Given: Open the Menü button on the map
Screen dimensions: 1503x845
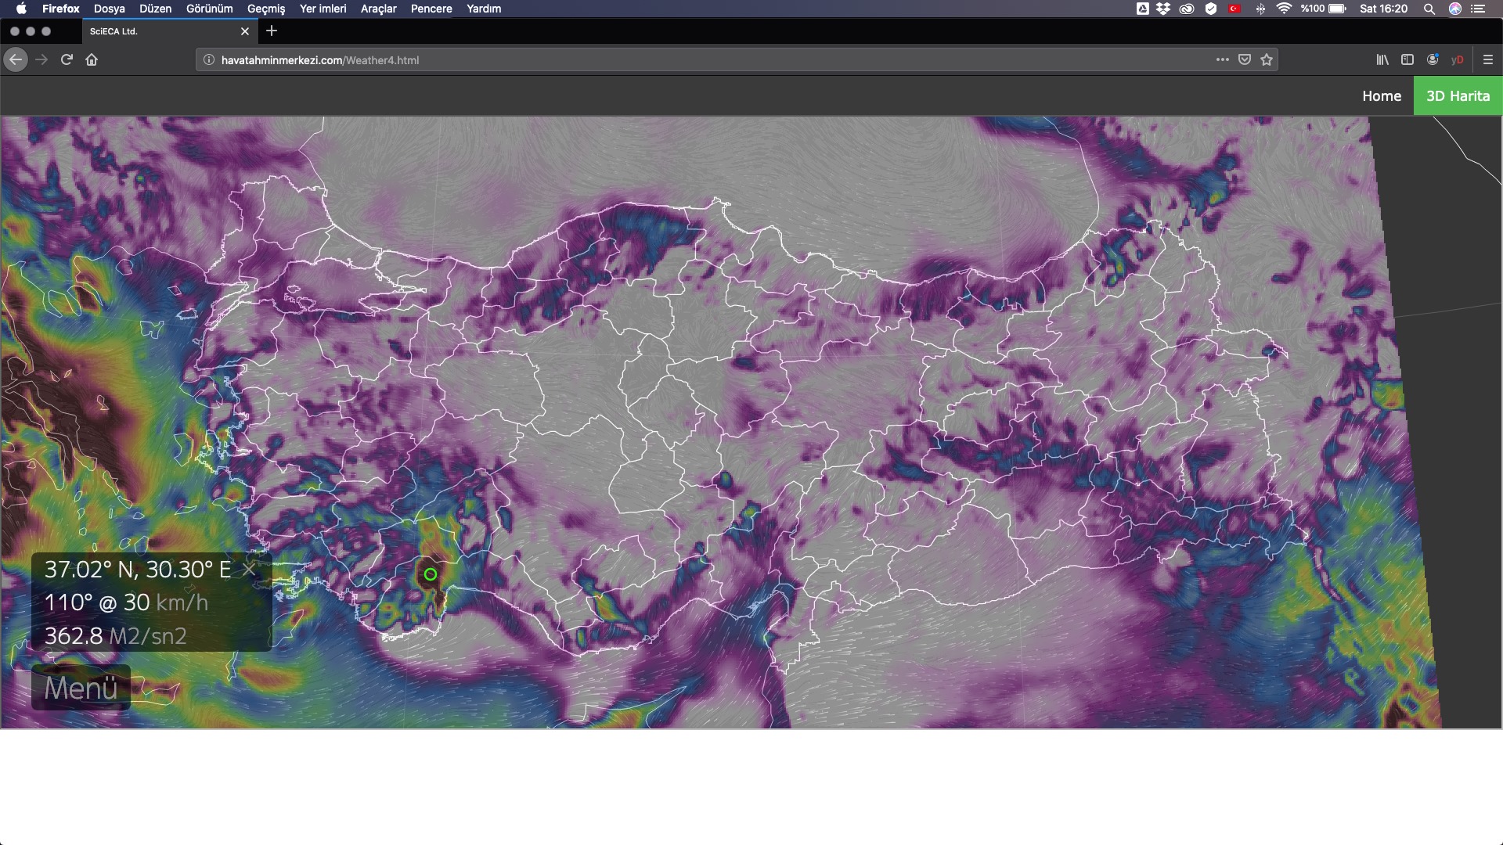Looking at the screenshot, I should pos(81,688).
